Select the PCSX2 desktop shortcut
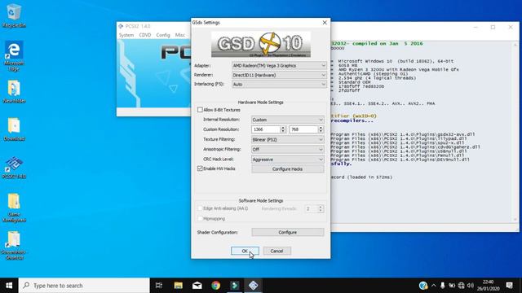Screen dimensions: 522x293 (x=14, y=168)
